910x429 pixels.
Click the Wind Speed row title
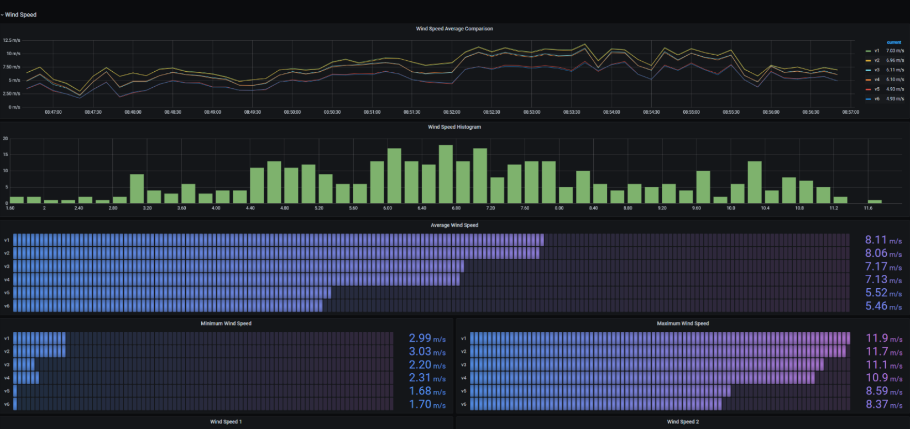(x=20, y=15)
